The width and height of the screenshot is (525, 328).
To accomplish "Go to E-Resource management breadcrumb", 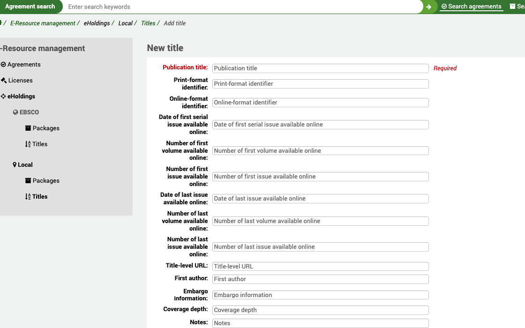I will [x=43, y=23].
